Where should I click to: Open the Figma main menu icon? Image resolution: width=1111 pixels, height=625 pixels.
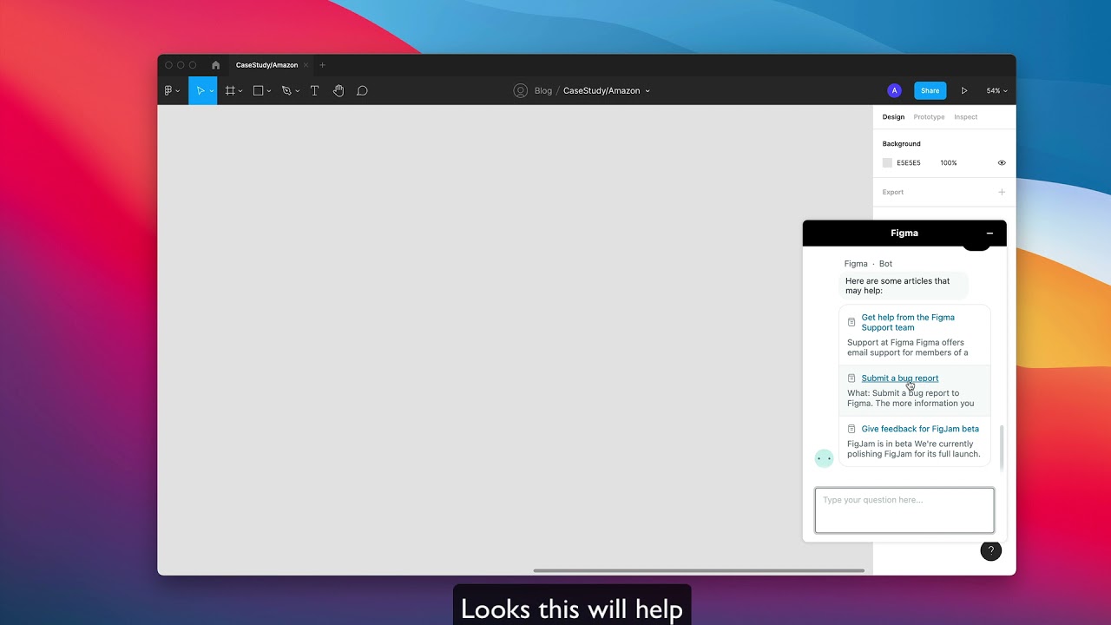[168, 90]
